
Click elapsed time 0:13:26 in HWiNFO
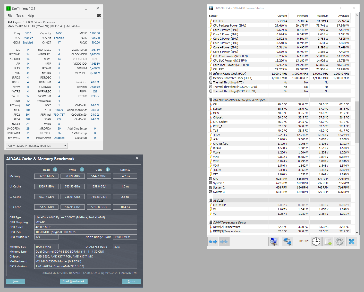[304, 241]
